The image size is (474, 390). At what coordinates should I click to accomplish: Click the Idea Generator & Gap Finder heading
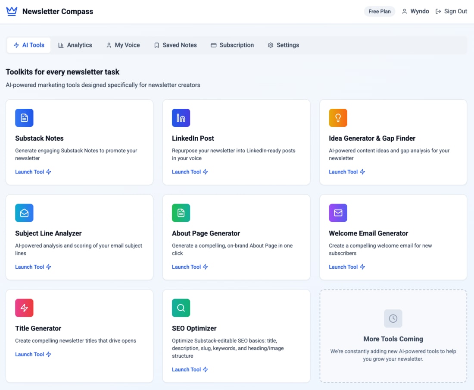click(372, 138)
